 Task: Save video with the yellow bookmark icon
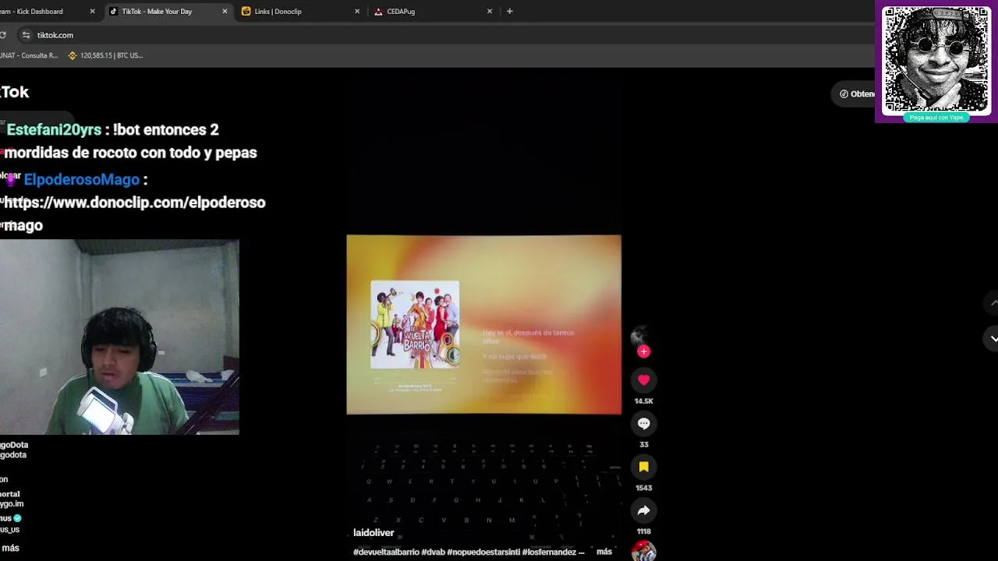643,467
